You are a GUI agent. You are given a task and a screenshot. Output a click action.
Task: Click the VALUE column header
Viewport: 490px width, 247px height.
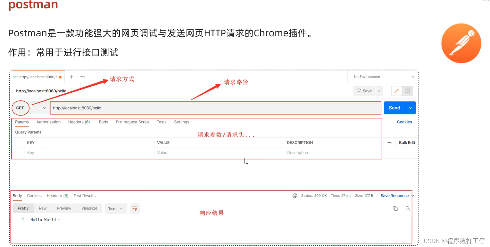click(x=163, y=143)
